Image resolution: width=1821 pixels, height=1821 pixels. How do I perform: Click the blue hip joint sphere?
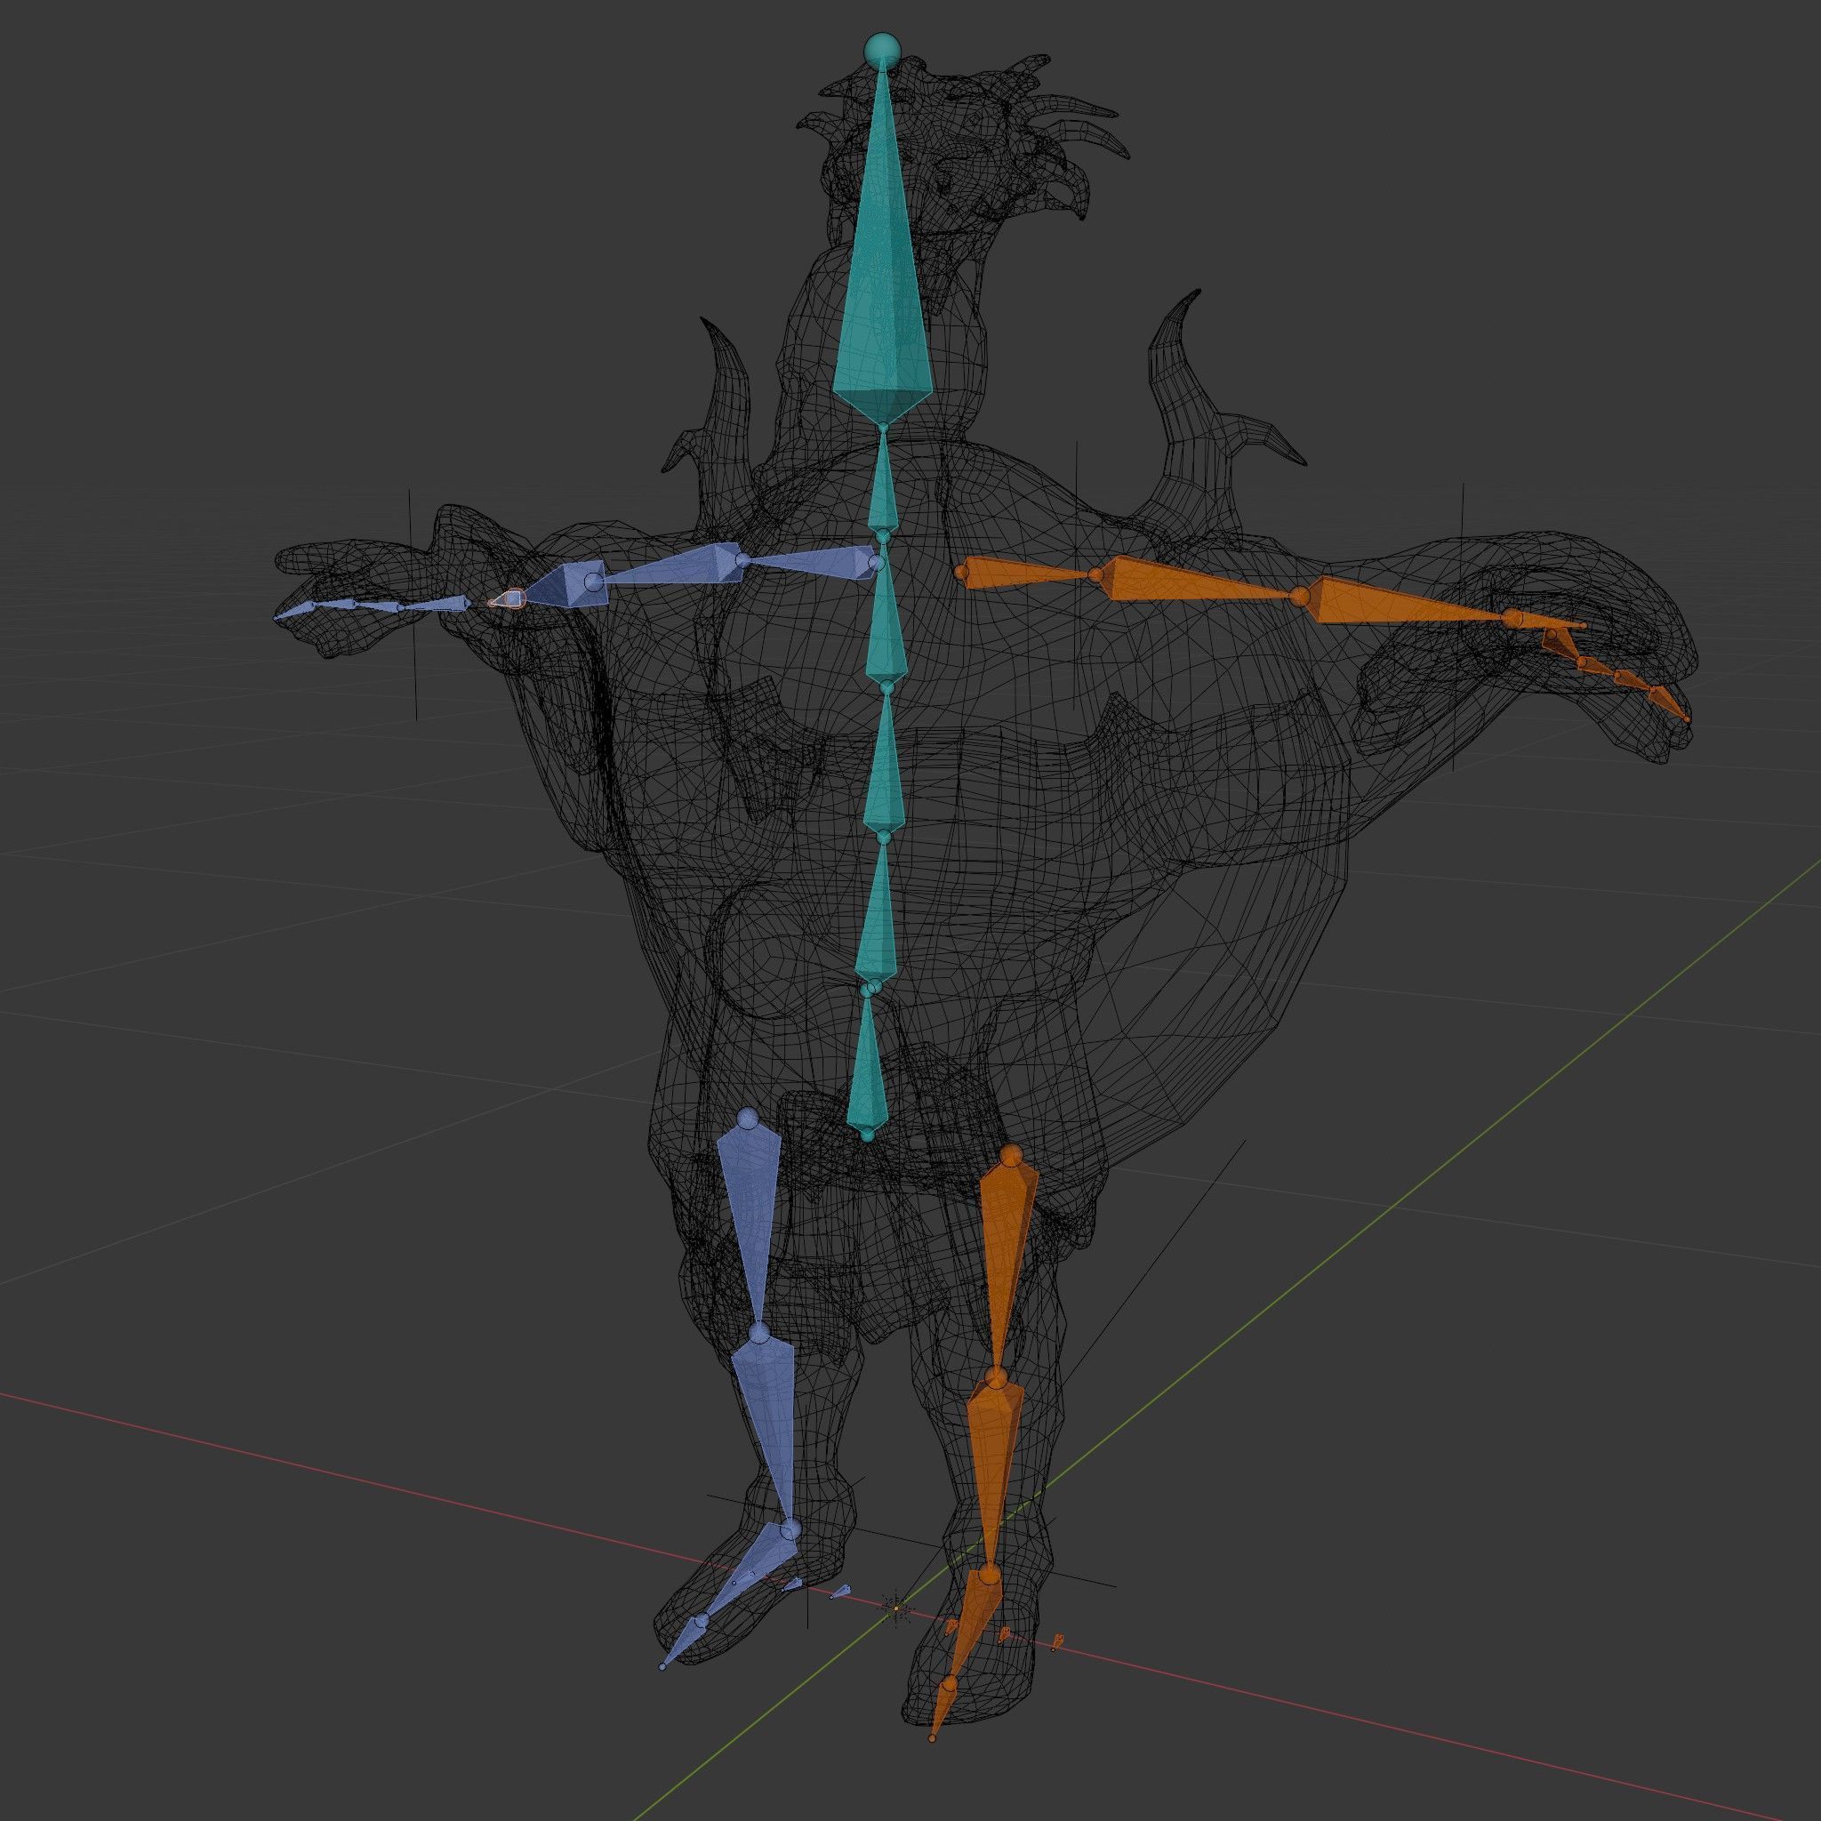click(x=749, y=1118)
